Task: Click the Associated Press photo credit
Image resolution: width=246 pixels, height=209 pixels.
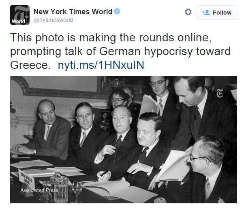Action: pos(39,190)
